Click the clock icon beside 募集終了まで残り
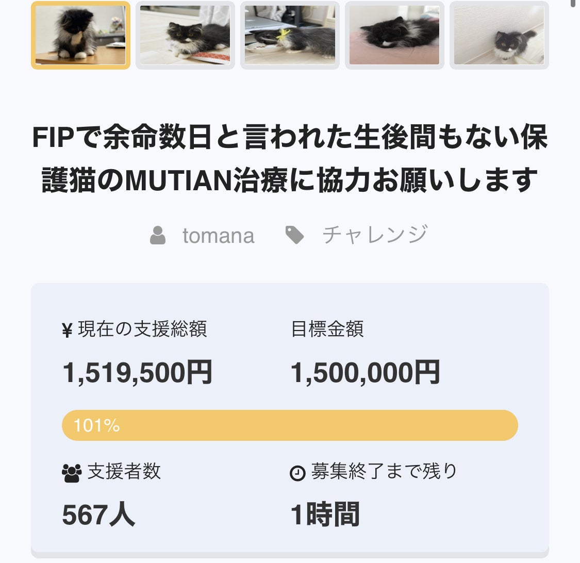Screen dimensions: 580x563 tap(297, 473)
